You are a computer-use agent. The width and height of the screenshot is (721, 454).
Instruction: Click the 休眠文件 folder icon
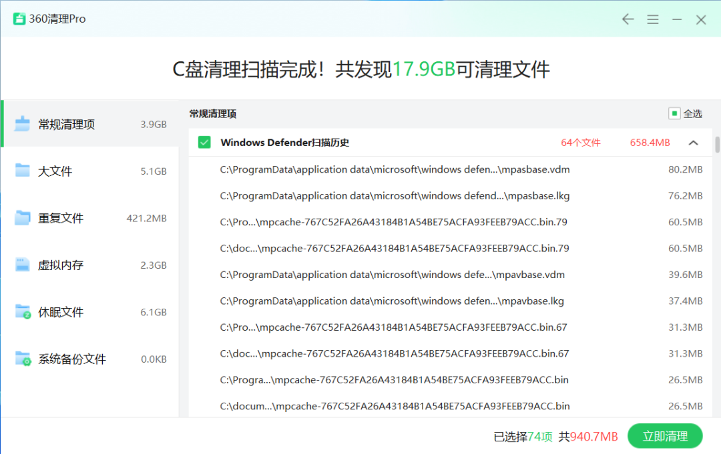(x=23, y=312)
